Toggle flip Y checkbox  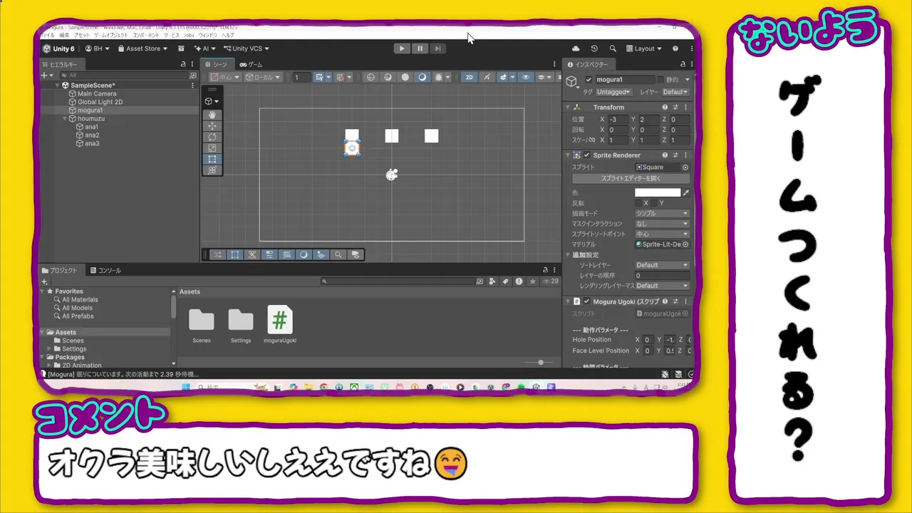click(x=654, y=203)
